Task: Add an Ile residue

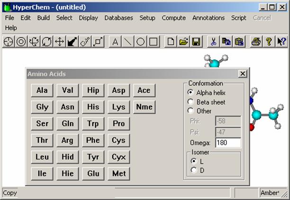Action: tap(42, 174)
